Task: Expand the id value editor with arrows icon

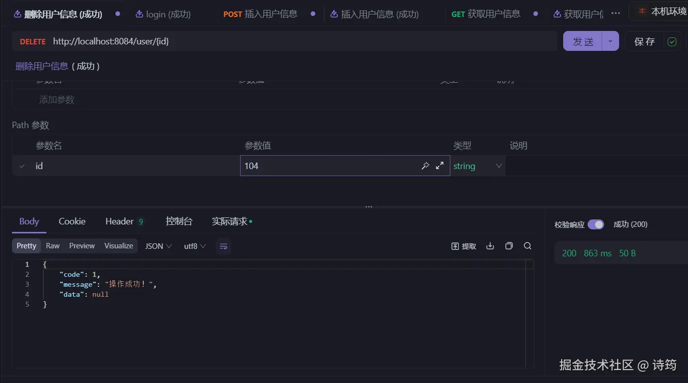Action: coord(440,166)
